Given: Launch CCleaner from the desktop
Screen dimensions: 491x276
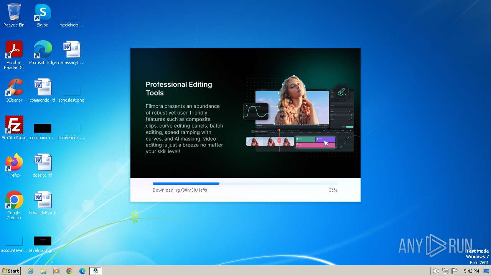Looking at the screenshot, I should pos(14,90).
